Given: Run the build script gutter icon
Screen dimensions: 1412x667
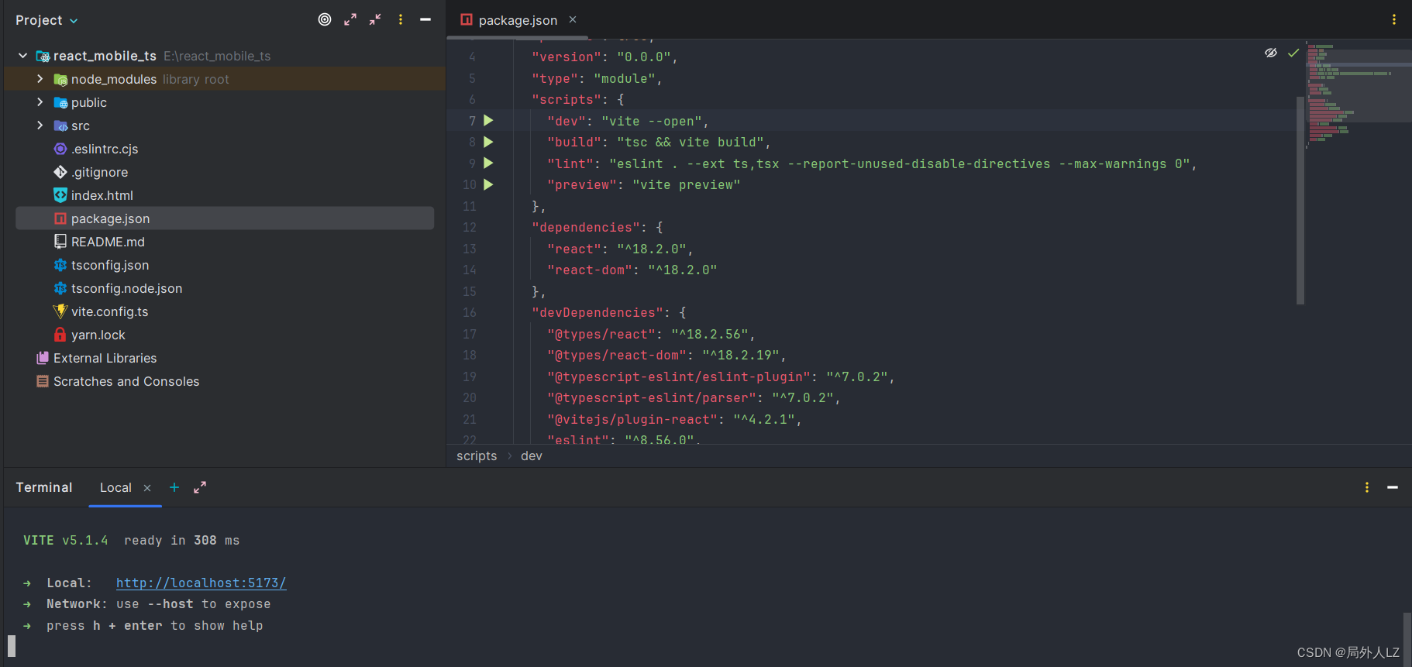Looking at the screenshot, I should [x=488, y=142].
